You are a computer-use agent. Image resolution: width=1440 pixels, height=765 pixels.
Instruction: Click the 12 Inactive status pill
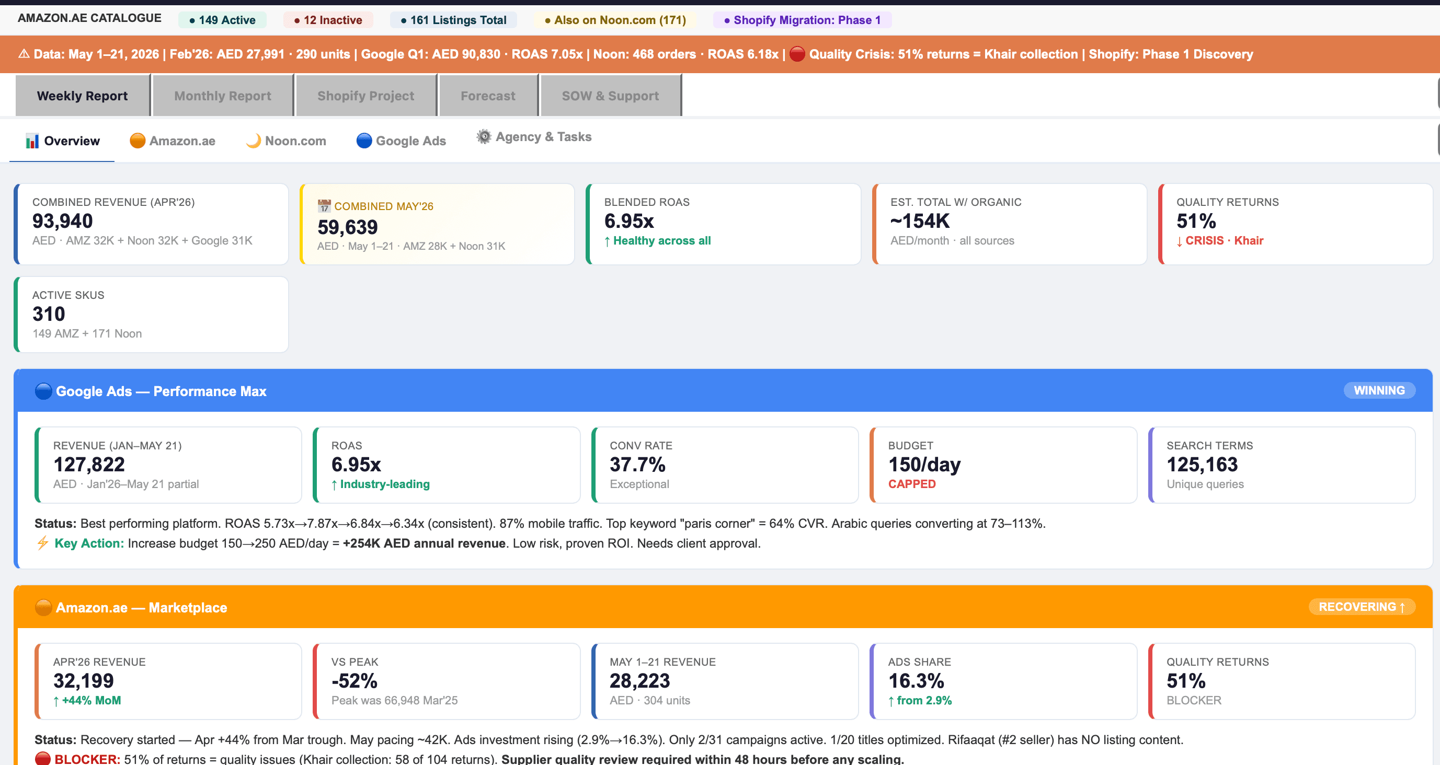click(x=328, y=20)
